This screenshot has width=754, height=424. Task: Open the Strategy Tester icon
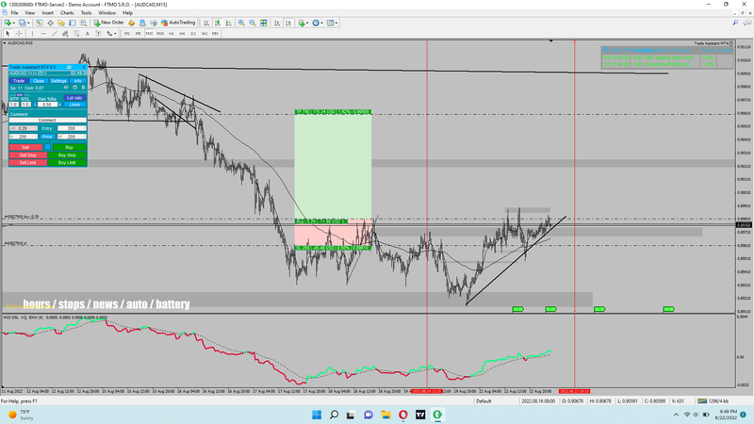[x=83, y=23]
